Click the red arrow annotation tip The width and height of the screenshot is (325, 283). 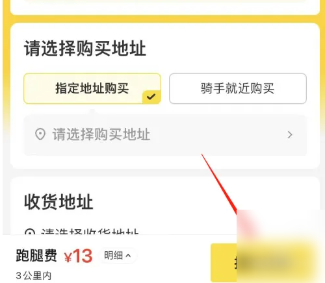point(236,212)
